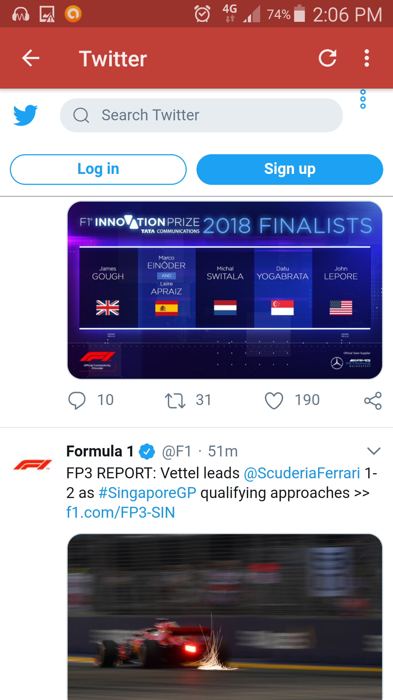
Task: Tap the page refresh icon
Action: pos(327,58)
